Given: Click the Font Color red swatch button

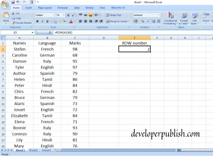Looking at the screenshot, I should click(x=71, y=21).
